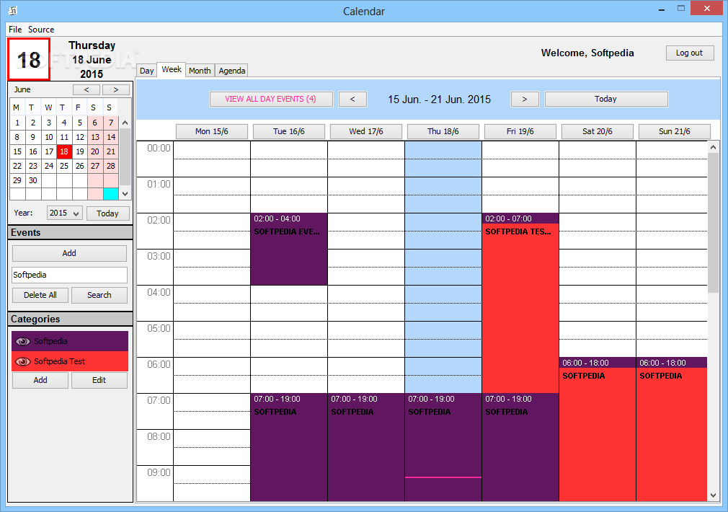Switch to the Agenda tab
728x512 pixels.
[231, 71]
